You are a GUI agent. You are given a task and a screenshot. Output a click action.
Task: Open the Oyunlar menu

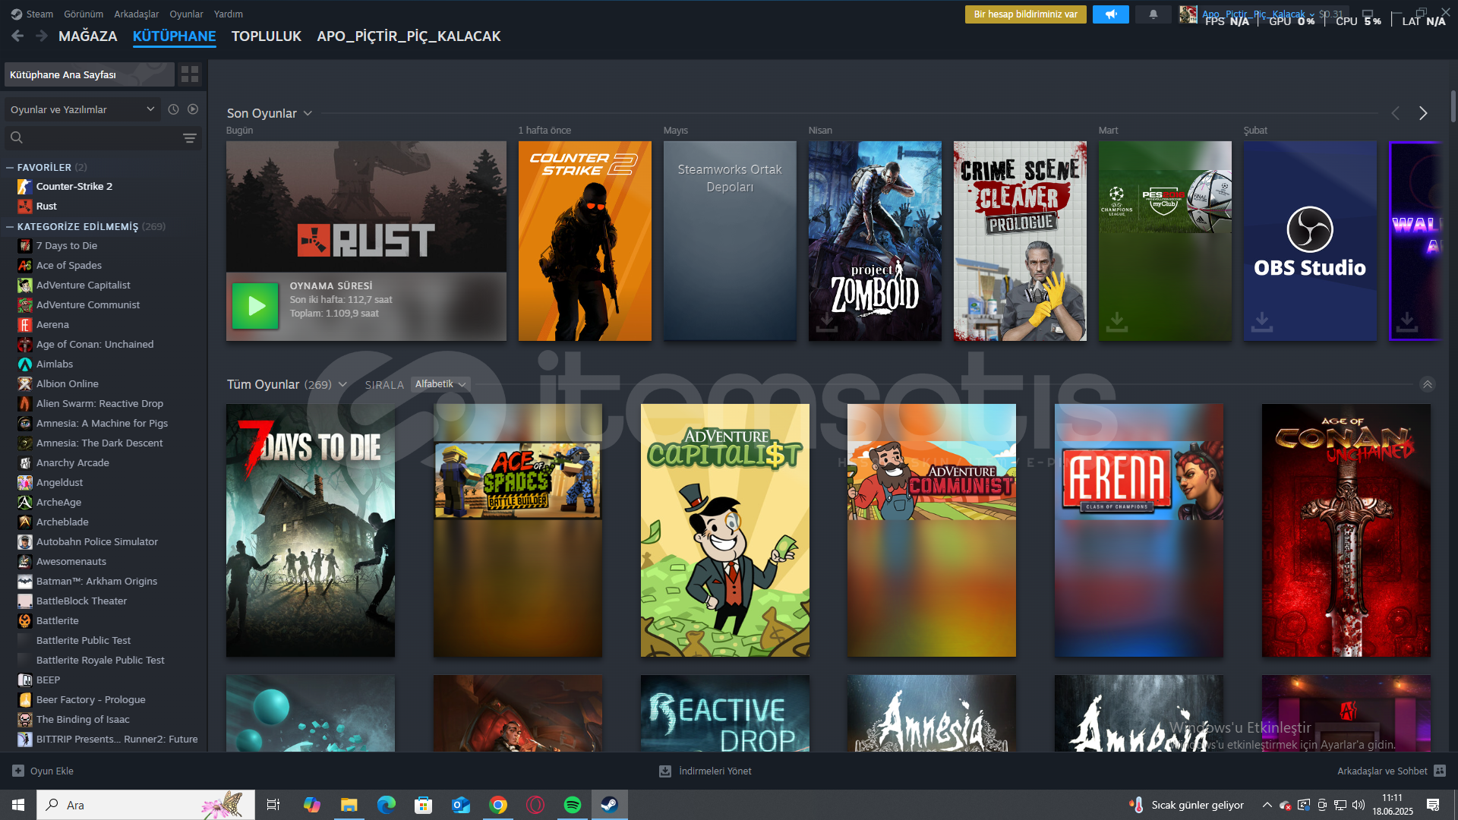186,14
